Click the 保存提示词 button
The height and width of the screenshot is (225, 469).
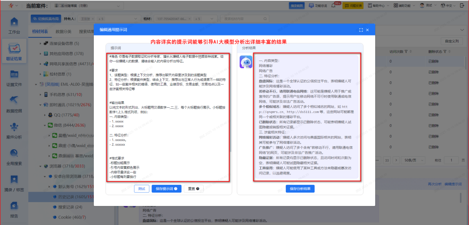click(167, 189)
